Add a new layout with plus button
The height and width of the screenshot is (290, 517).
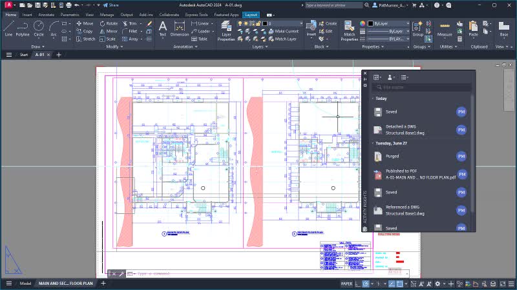(103, 284)
